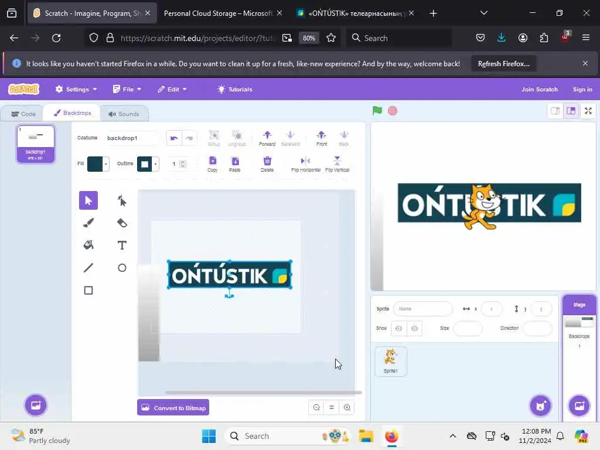Click the green flag to run
600x450 pixels.
377,111
